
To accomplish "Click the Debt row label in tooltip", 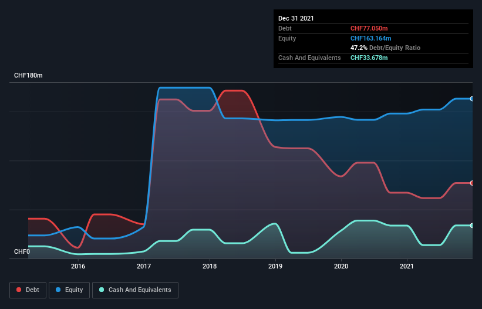I will click(x=285, y=28).
